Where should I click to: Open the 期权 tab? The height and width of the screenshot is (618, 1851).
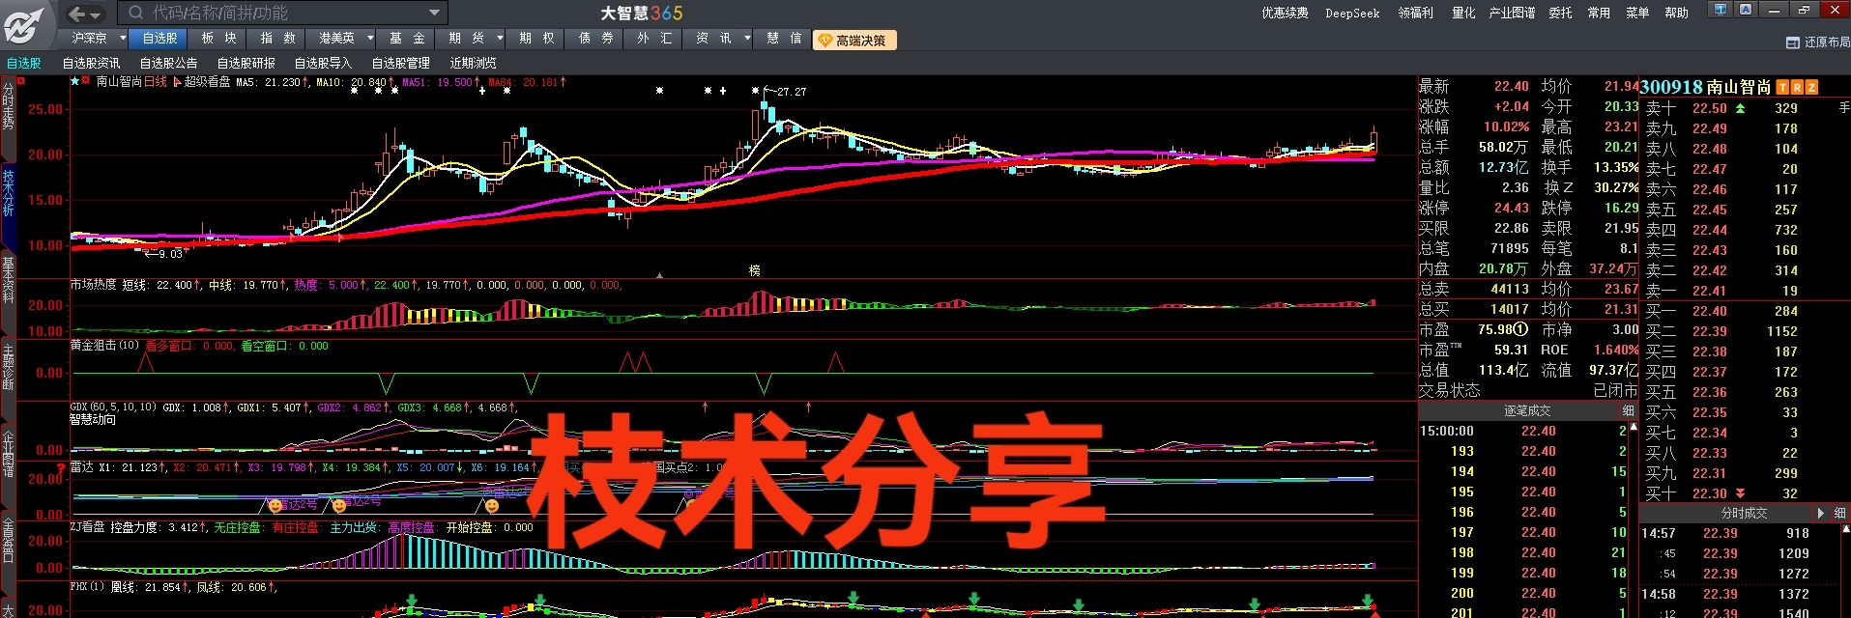[x=536, y=39]
